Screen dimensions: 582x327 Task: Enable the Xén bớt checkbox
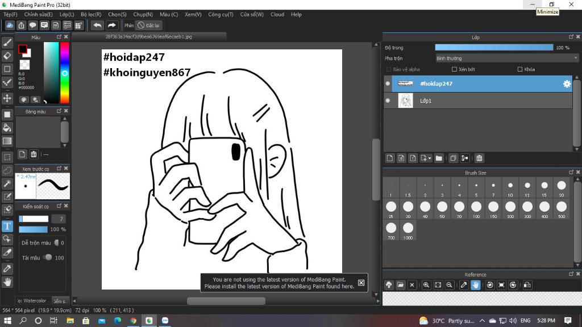tap(454, 69)
